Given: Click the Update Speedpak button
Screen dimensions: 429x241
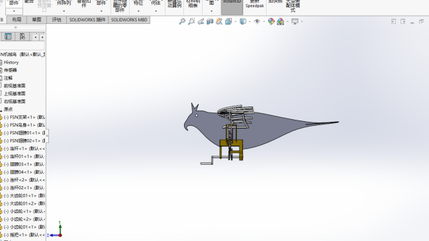Looking at the screenshot, I should [x=254, y=4].
